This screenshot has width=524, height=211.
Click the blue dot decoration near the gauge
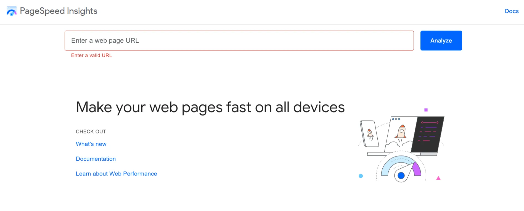pos(361,176)
